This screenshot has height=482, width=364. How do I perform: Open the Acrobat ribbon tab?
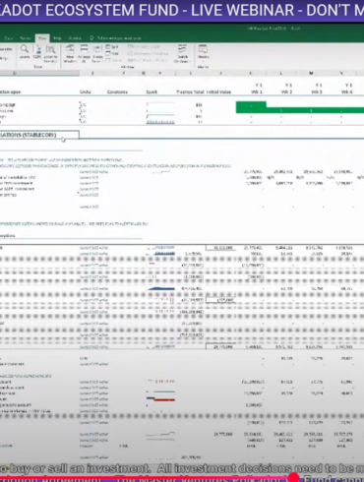coord(75,38)
